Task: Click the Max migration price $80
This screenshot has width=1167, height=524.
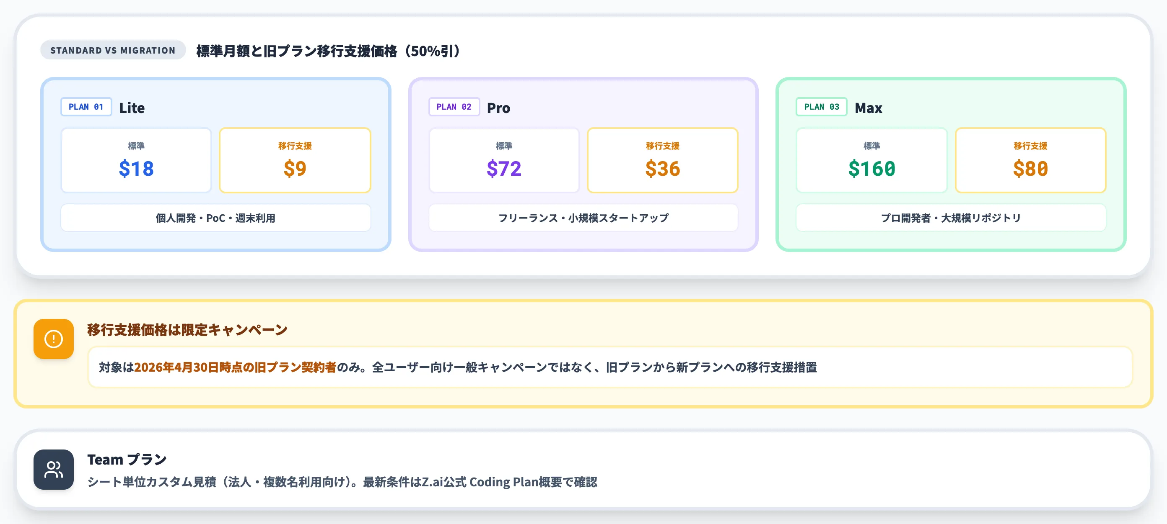Action: pyautogui.click(x=1031, y=169)
